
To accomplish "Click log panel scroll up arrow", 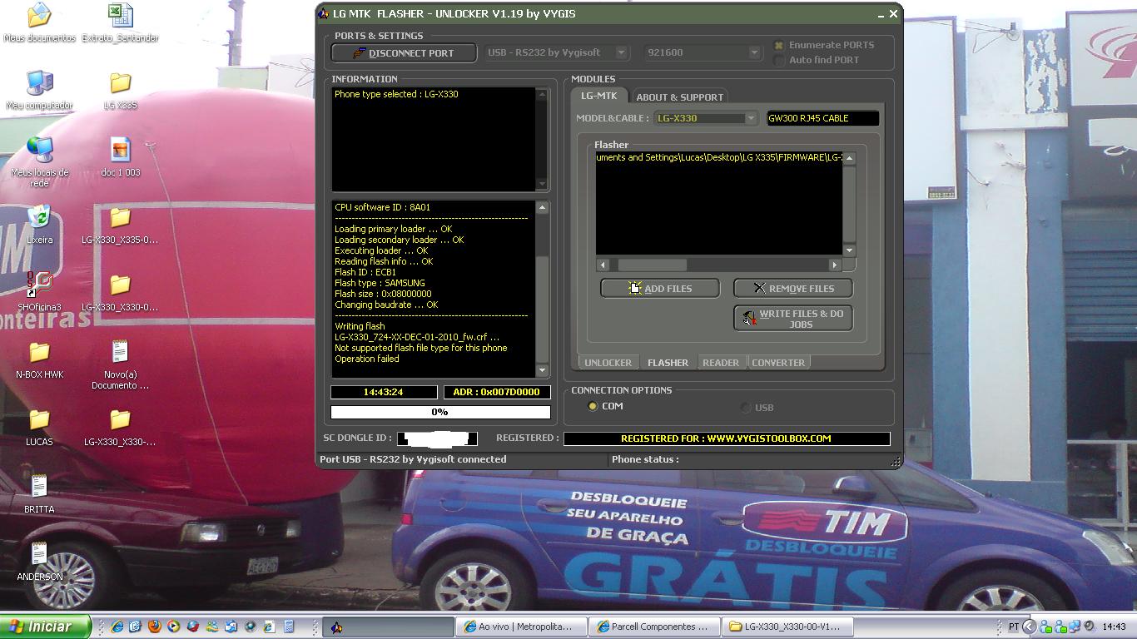I will tap(542, 207).
